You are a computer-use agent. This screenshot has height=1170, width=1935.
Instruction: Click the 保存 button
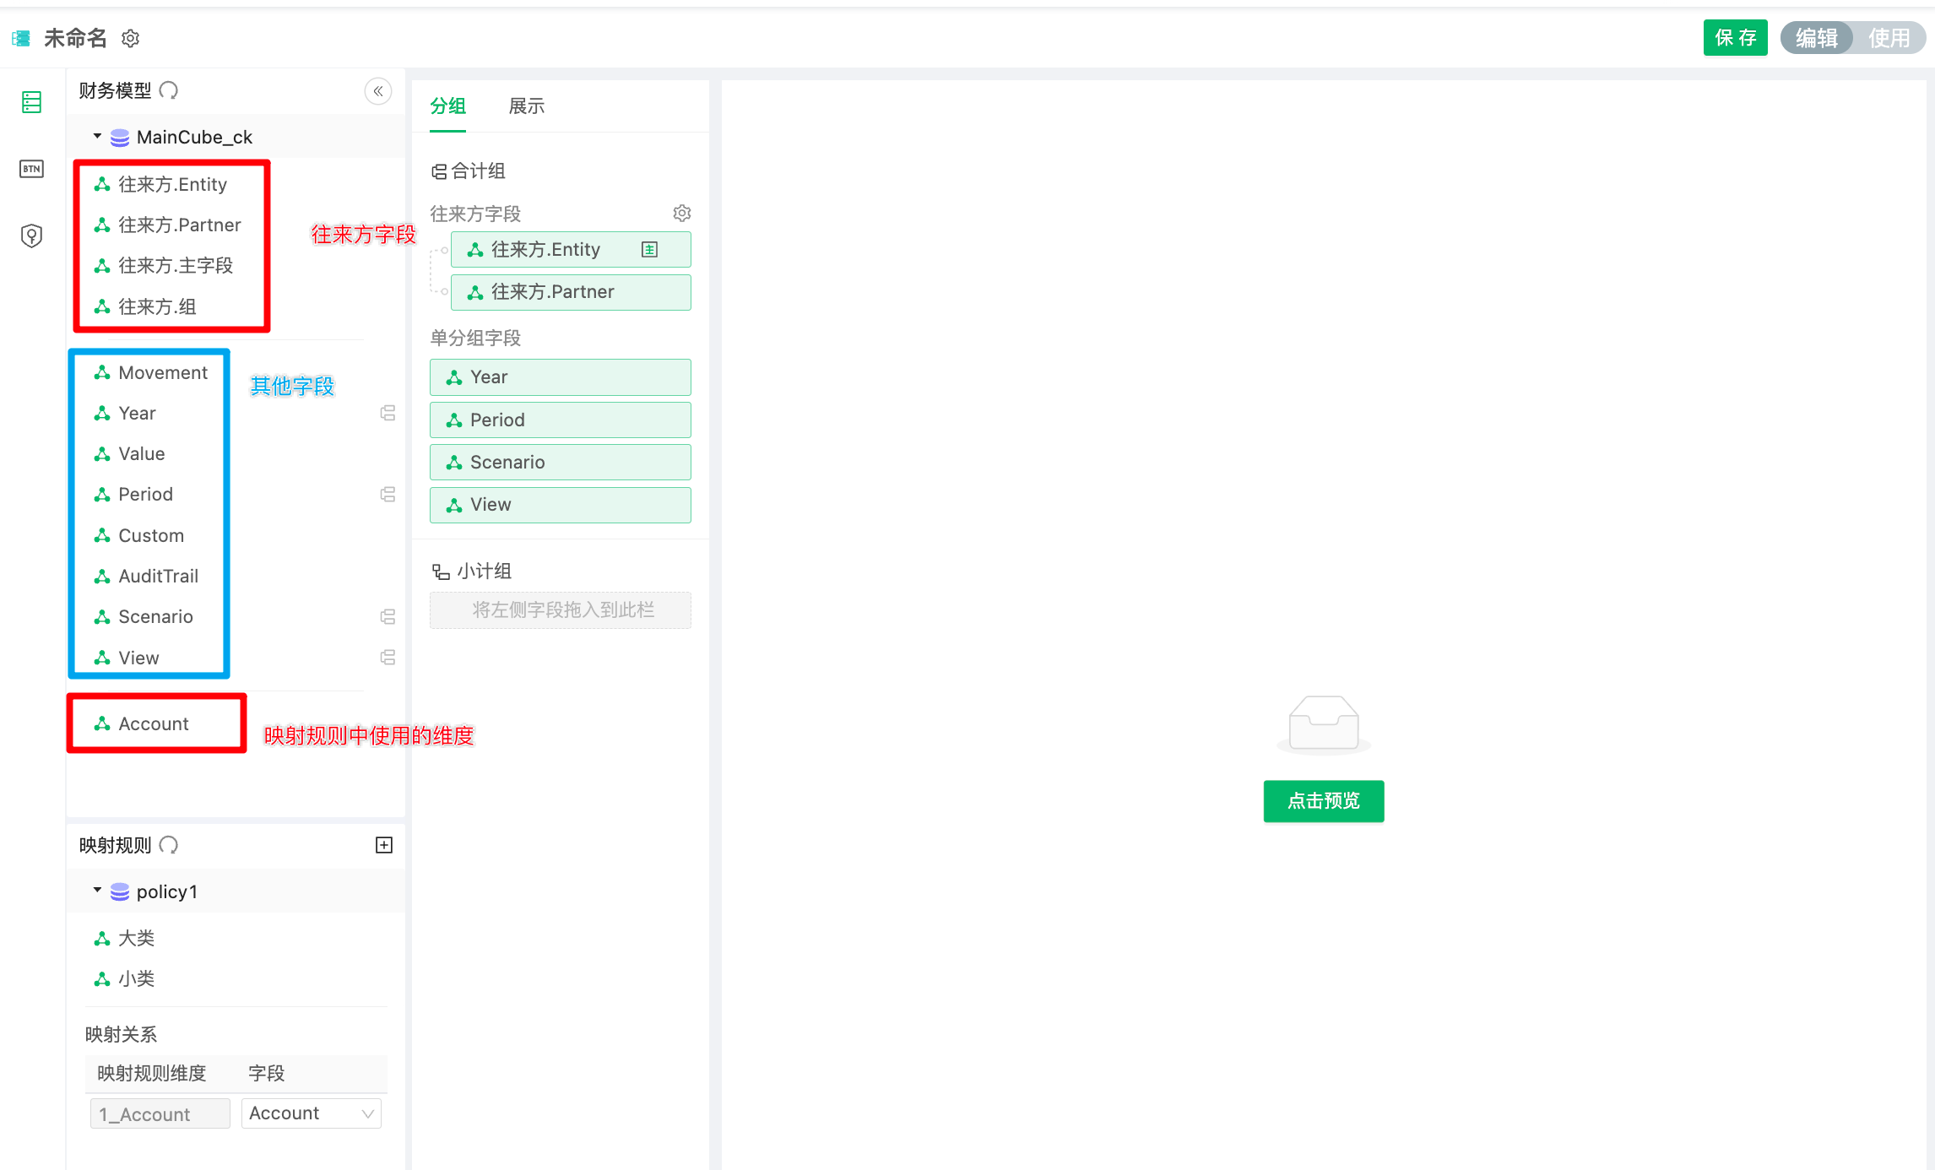click(1735, 38)
